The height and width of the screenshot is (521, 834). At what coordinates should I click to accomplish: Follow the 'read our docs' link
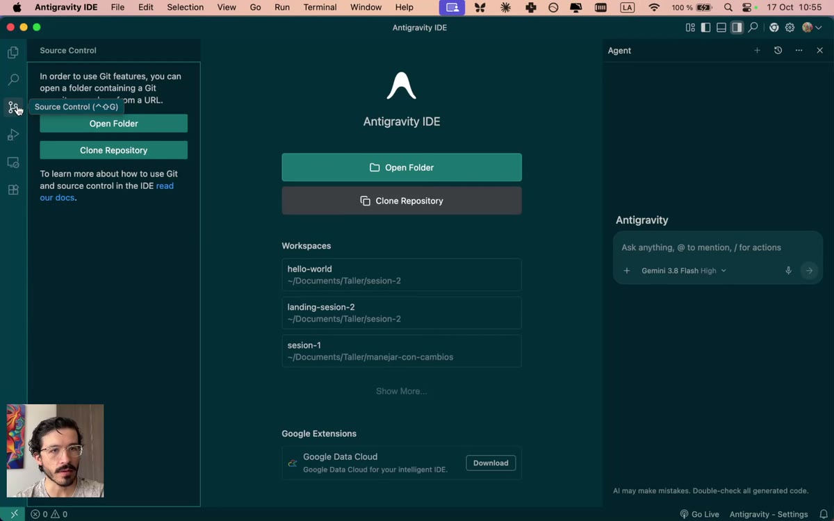(107, 192)
